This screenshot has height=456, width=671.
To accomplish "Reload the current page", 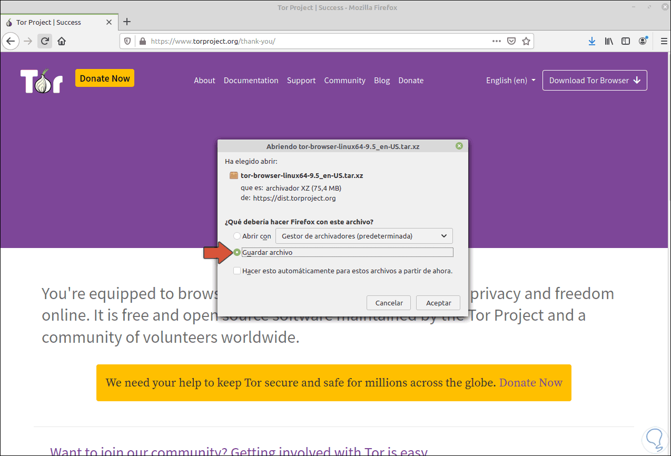I will pos(45,41).
